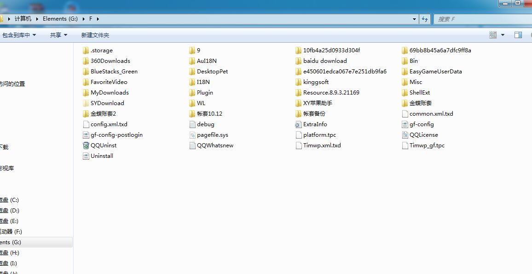Screen dimensions: 532x274
Task: Select the BlueStacks_Green folder icon
Action: (86, 72)
